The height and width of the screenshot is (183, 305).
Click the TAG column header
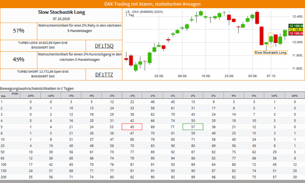pos(3,96)
